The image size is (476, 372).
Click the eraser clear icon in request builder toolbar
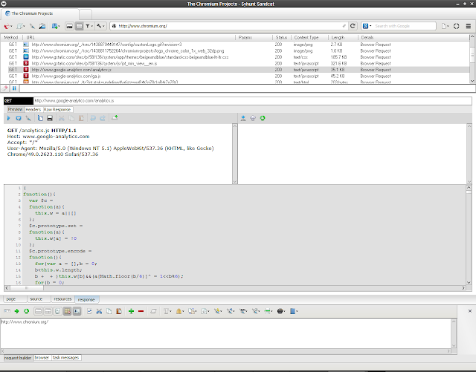[153, 311]
